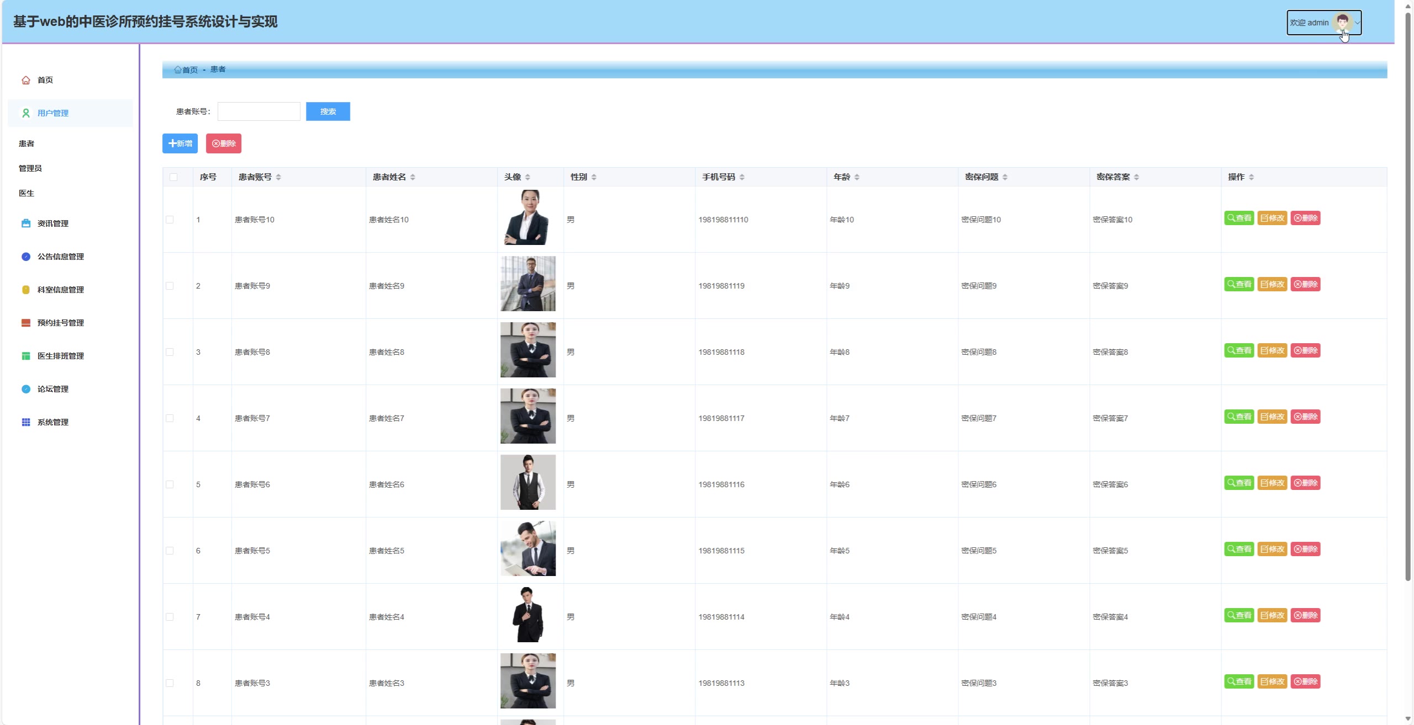Screen dimensions: 1414x725
Task: Sort the table by the 年龄 column
Action: (857, 177)
